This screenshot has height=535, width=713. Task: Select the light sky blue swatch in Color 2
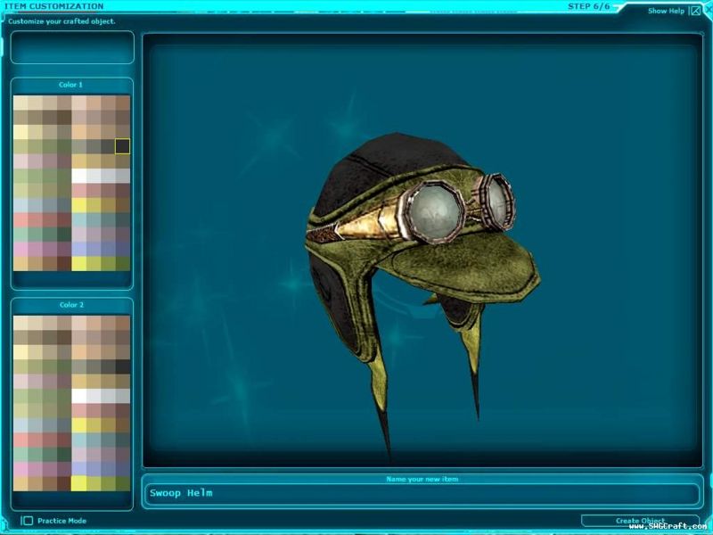pyautogui.click(x=20, y=424)
